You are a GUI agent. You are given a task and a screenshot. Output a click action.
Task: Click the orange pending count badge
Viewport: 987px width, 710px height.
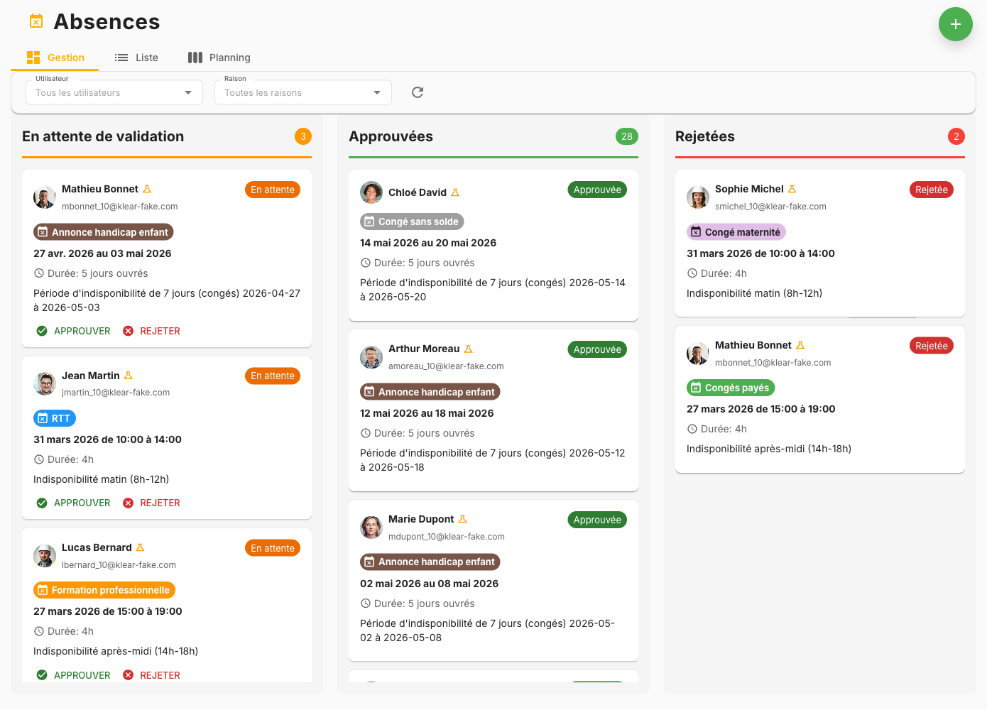click(303, 136)
